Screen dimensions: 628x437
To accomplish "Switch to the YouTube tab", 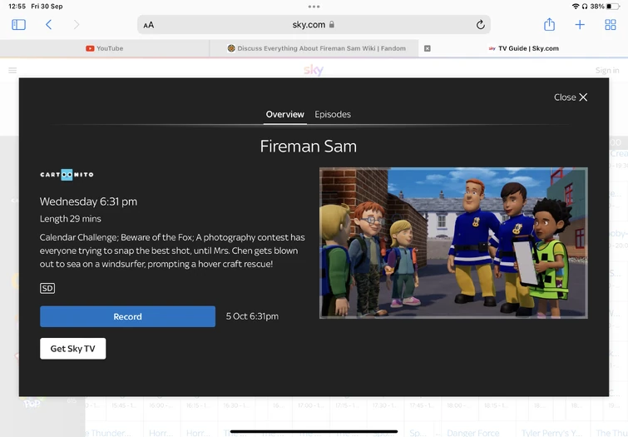I will [x=105, y=48].
